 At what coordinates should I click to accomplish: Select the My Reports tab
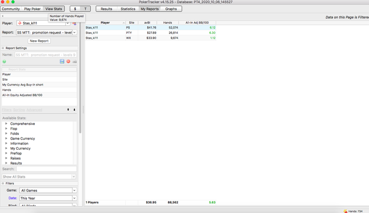150,9
